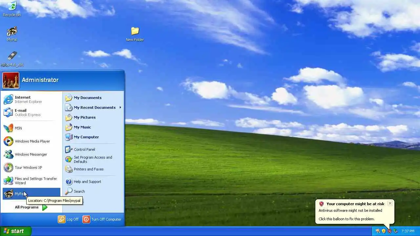Click Turn Off Computer button
This screenshot has width=420, height=236.
click(102, 219)
